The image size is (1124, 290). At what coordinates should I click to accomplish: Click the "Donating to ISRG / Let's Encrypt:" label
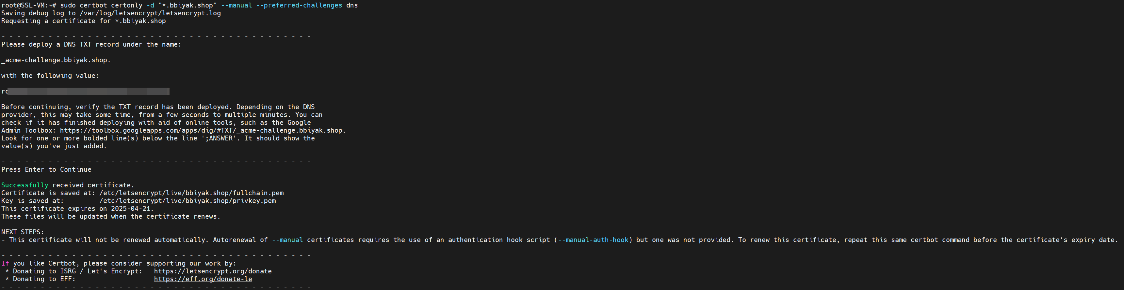[x=78, y=272]
